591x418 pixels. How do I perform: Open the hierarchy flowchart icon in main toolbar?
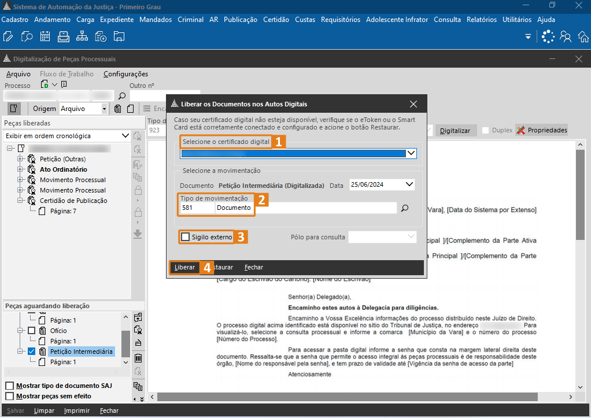[82, 36]
